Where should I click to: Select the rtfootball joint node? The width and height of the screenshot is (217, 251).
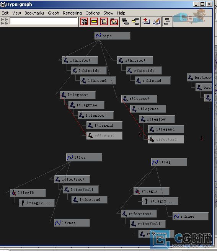(x=148, y=224)
